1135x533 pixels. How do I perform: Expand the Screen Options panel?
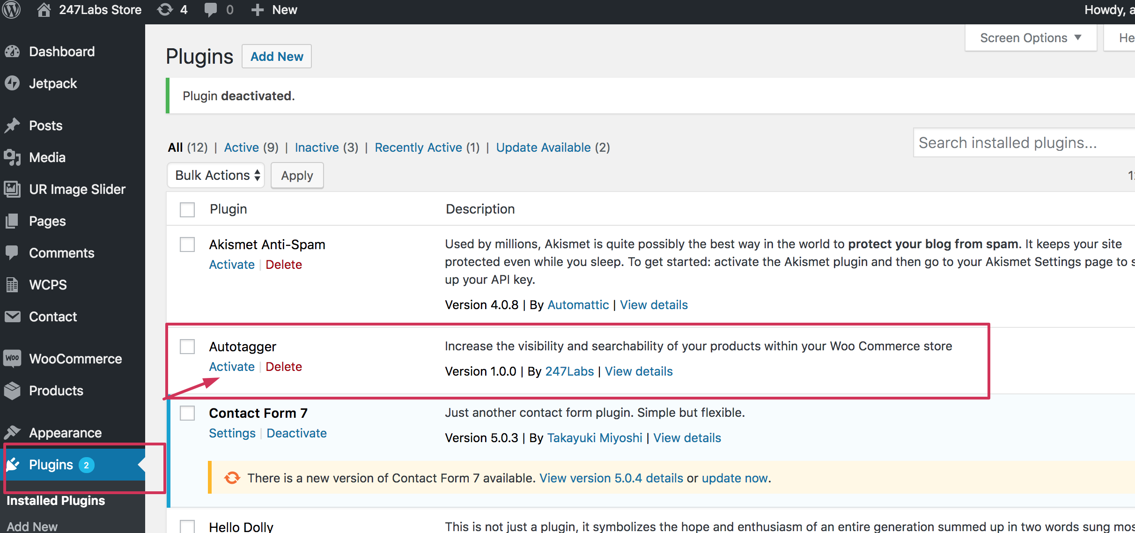[x=1031, y=38]
